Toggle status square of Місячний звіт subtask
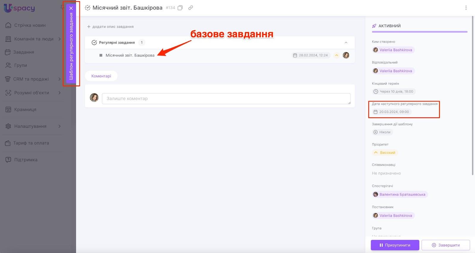 101,55
